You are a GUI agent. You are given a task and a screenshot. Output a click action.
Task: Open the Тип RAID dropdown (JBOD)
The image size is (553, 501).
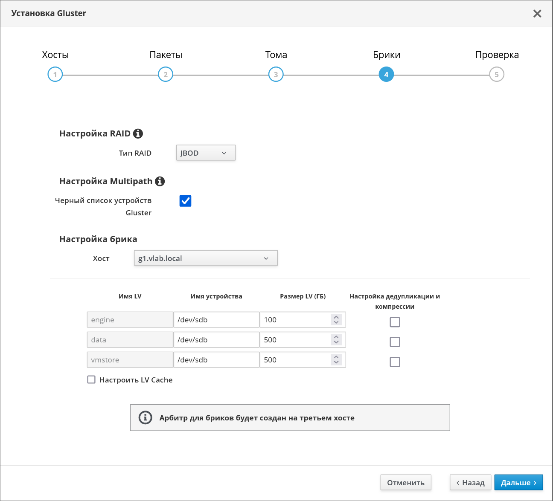tap(206, 153)
